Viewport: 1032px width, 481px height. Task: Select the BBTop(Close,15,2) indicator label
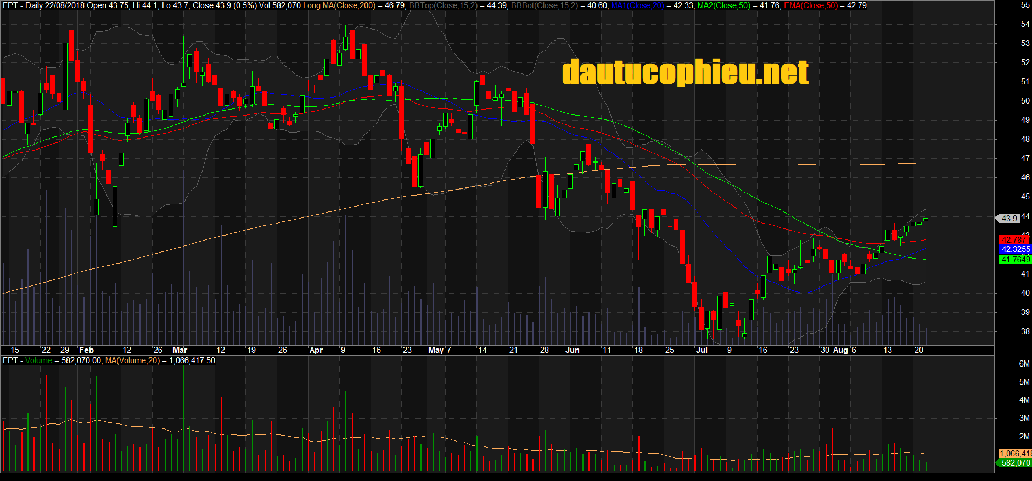pos(443,5)
